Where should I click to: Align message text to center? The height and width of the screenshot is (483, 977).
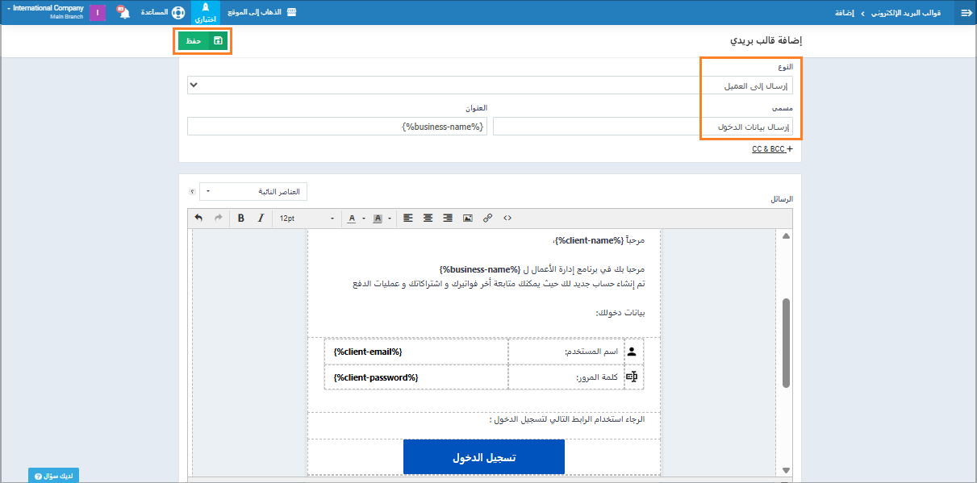point(428,219)
